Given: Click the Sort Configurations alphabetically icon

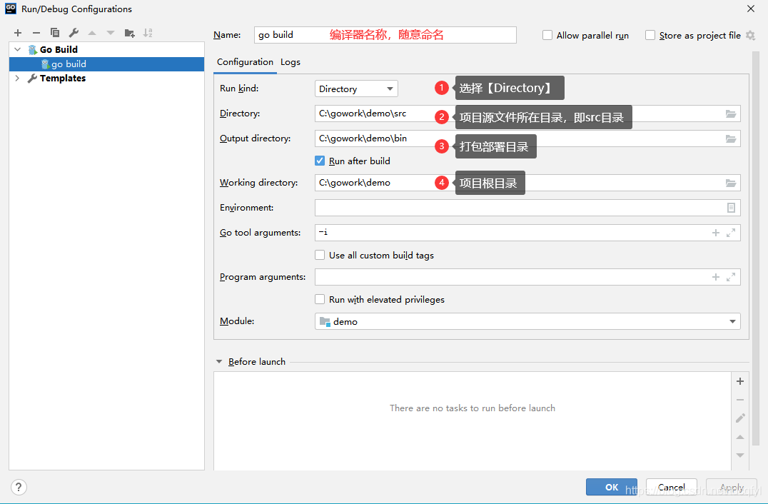Looking at the screenshot, I should pos(148,33).
